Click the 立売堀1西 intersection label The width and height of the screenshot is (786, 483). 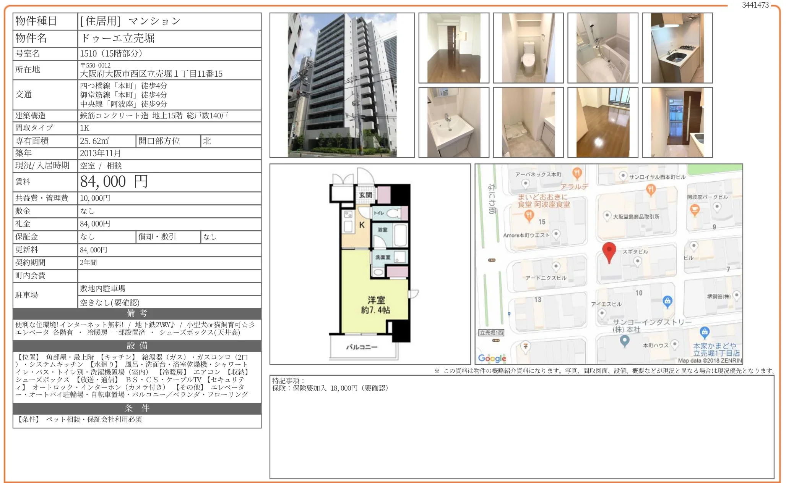[x=491, y=333]
